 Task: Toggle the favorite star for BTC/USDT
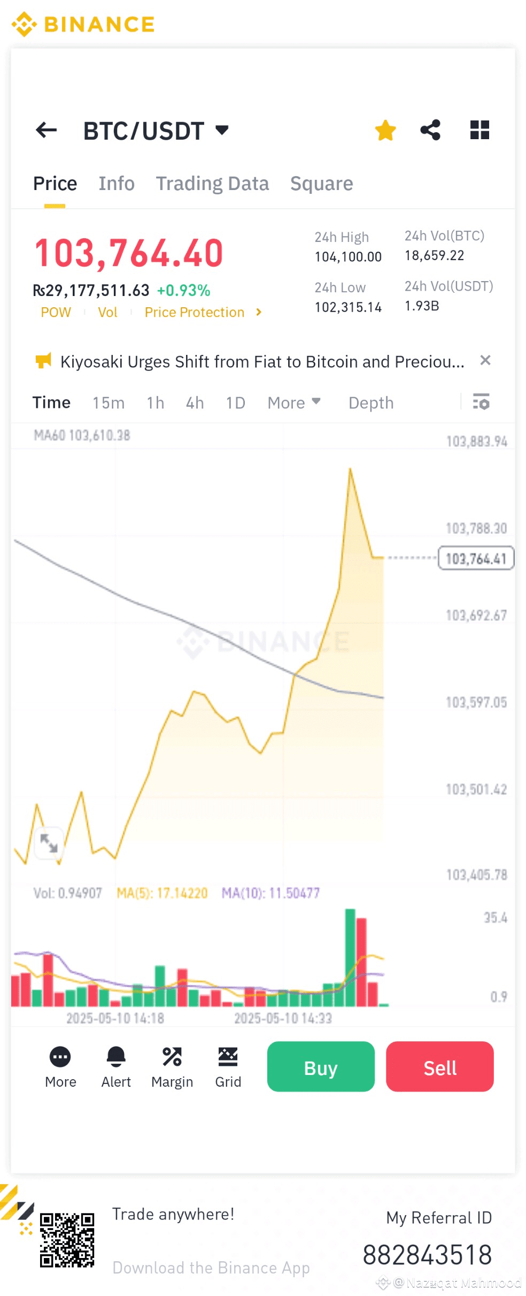pyautogui.click(x=385, y=130)
